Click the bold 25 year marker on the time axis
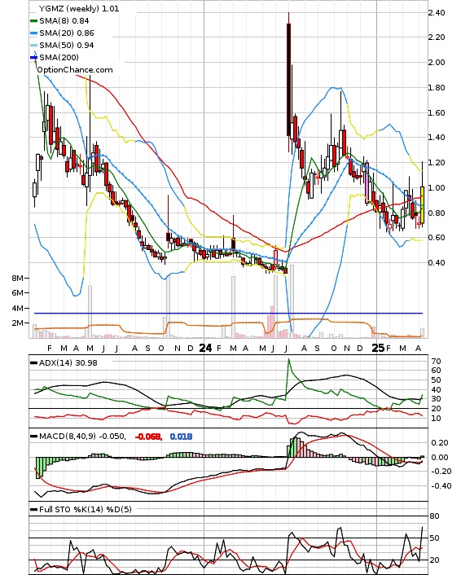 tap(378, 348)
